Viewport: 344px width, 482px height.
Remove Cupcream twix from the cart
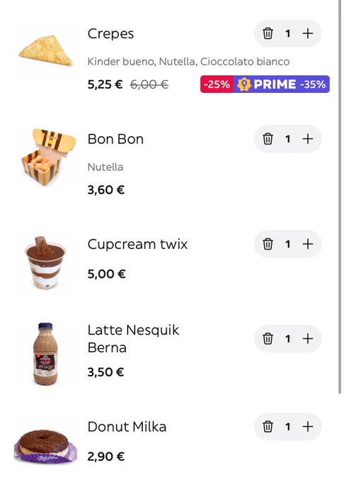[x=268, y=244]
